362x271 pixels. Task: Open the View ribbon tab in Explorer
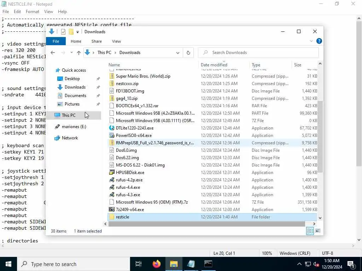pos(116,41)
